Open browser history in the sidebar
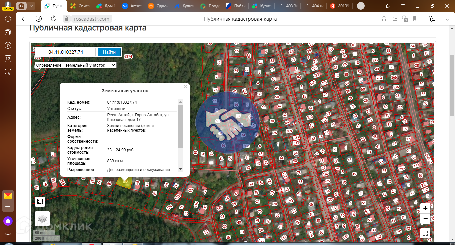Viewport: 455px width, 245px height. point(8,19)
